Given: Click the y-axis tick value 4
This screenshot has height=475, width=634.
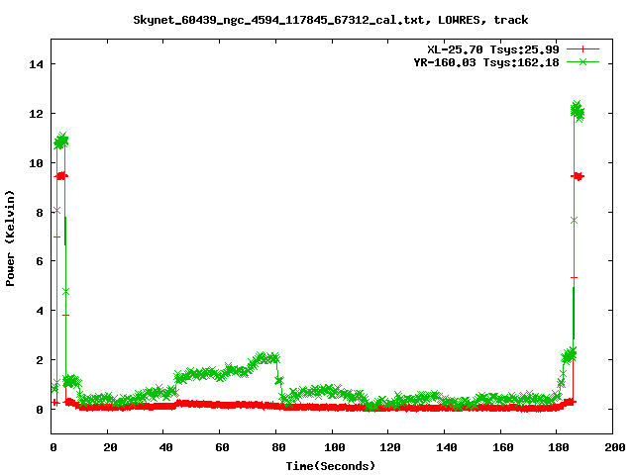Looking at the screenshot, I should 40,311.
